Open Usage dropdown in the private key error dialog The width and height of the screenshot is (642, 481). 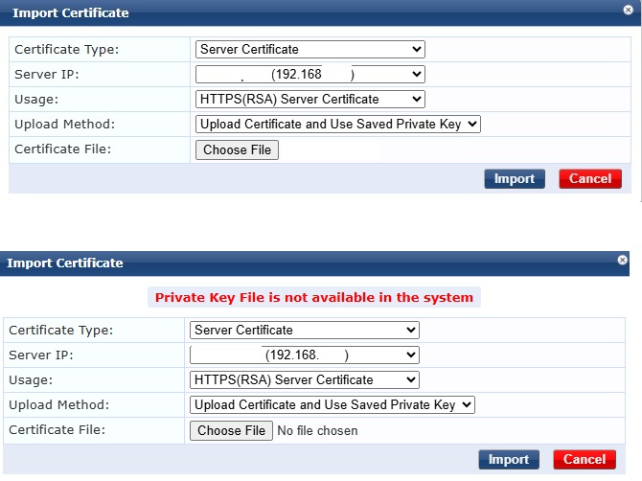click(x=305, y=380)
